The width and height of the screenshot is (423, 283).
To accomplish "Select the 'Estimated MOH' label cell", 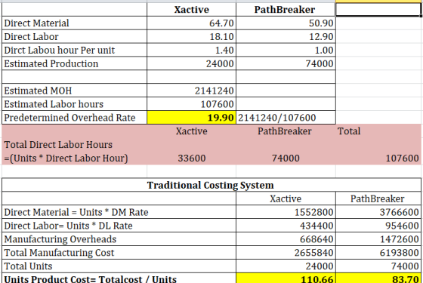I will tap(75, 91).
